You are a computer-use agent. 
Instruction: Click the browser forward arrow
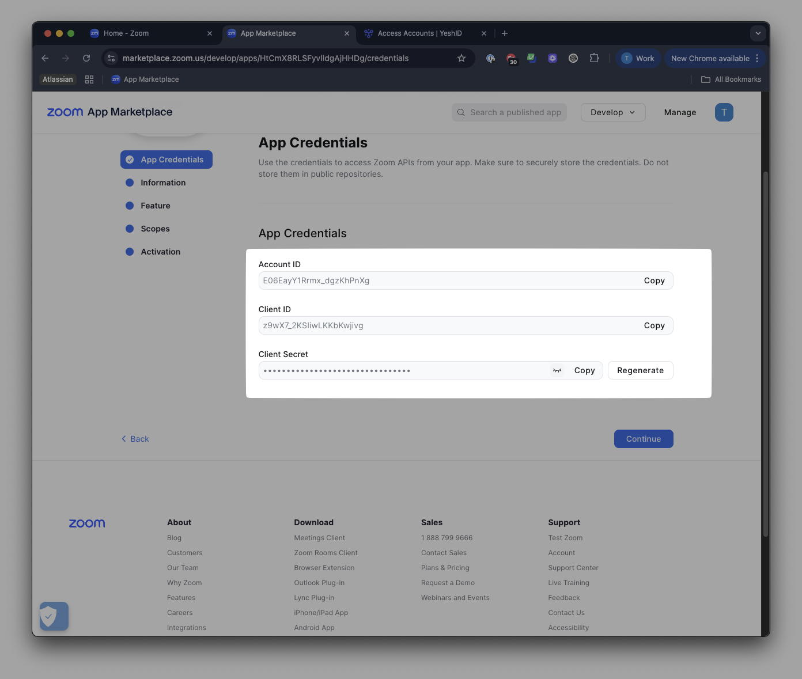click(x=66, y=58)
